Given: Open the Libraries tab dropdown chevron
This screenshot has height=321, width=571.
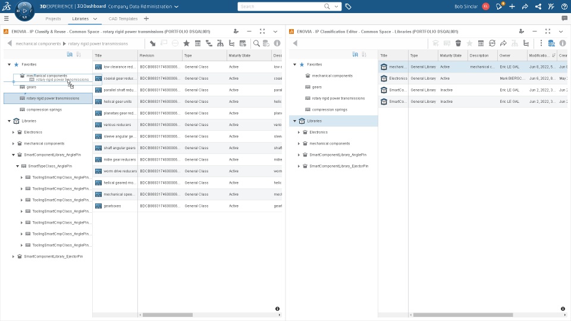Looking at the screenshot, I should point(95,18).
